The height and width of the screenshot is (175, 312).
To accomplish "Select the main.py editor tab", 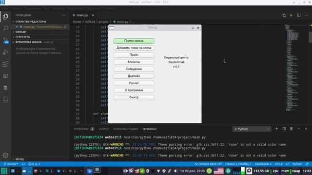I will [82, 15].
